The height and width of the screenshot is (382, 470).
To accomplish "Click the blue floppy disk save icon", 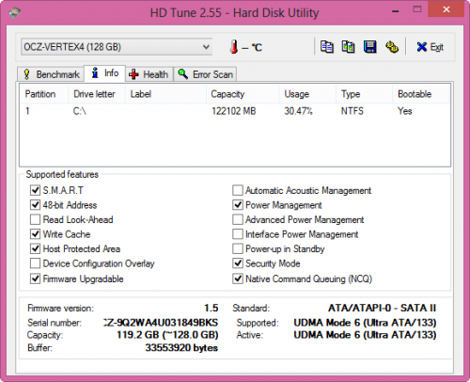I will click(x=370, y=47).
